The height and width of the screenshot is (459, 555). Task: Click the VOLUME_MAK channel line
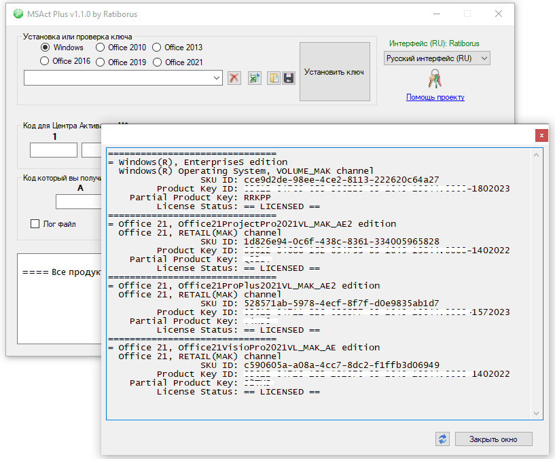pyautogui.click(x=246, y=171)
